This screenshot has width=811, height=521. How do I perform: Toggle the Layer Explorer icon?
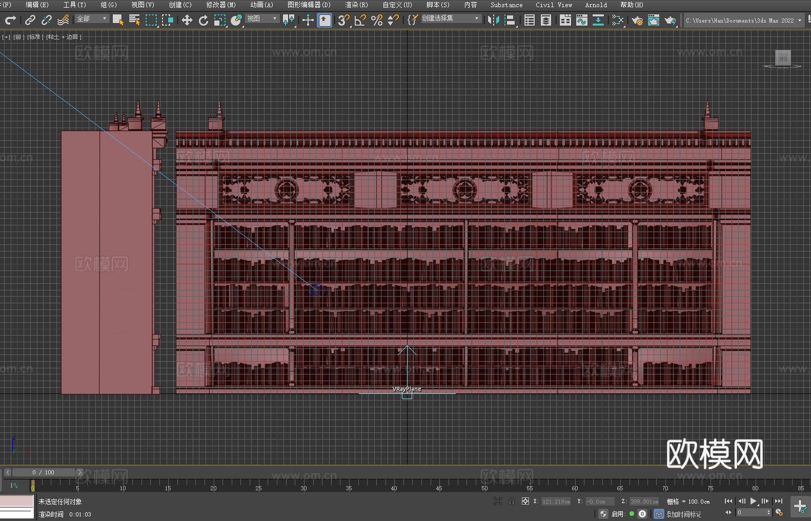coord(546,20)
